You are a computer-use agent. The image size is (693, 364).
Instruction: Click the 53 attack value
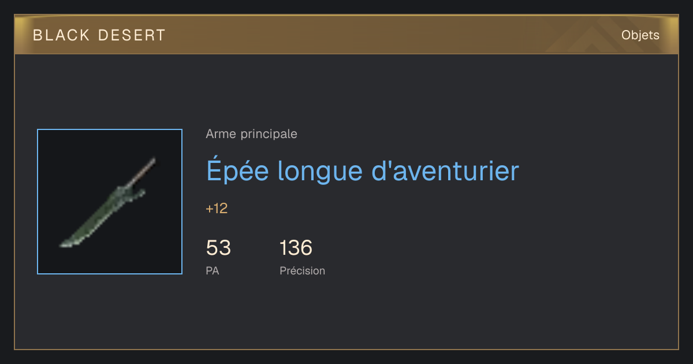pos(218,248)
